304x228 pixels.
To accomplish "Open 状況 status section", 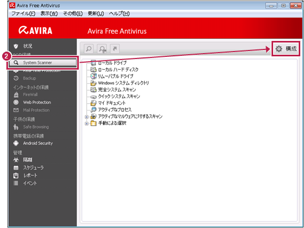I will pos(28,46).
